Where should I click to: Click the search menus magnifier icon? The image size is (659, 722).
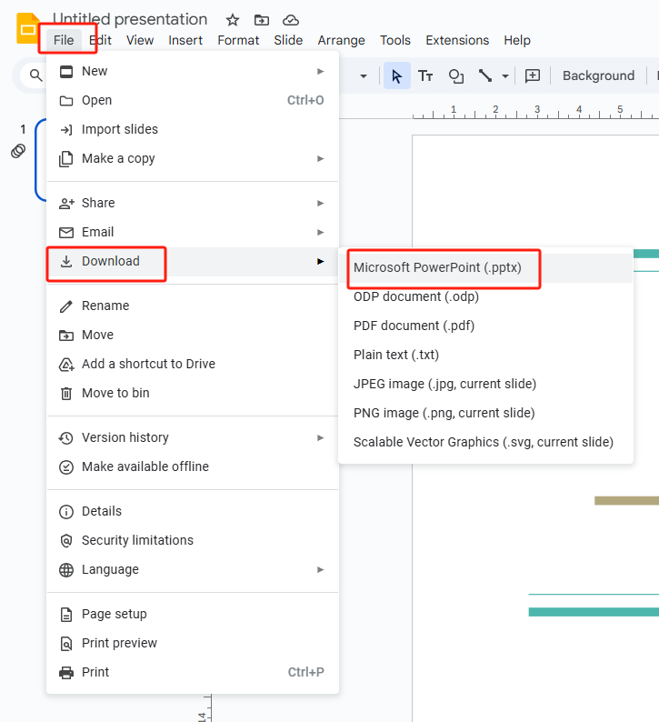coord(35,75)
